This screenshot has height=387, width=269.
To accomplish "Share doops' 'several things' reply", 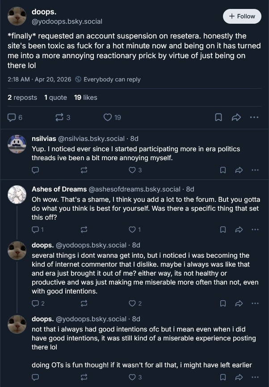I will coord(239,303).
